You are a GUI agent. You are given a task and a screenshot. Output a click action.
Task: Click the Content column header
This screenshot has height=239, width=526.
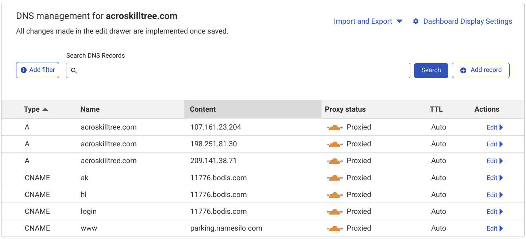(203, 109)
